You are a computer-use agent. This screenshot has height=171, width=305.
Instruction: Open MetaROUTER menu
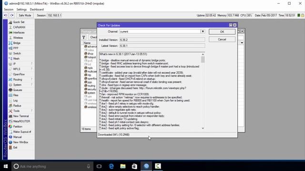tap(21, 122)
